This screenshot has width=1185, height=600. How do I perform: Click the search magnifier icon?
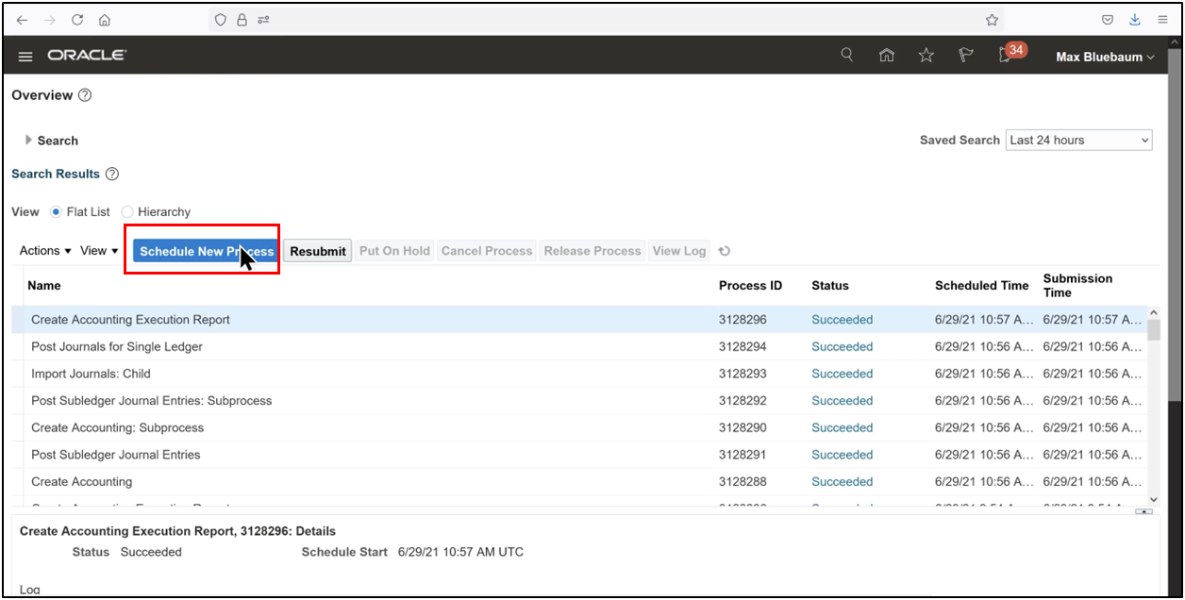coord(846,55)
